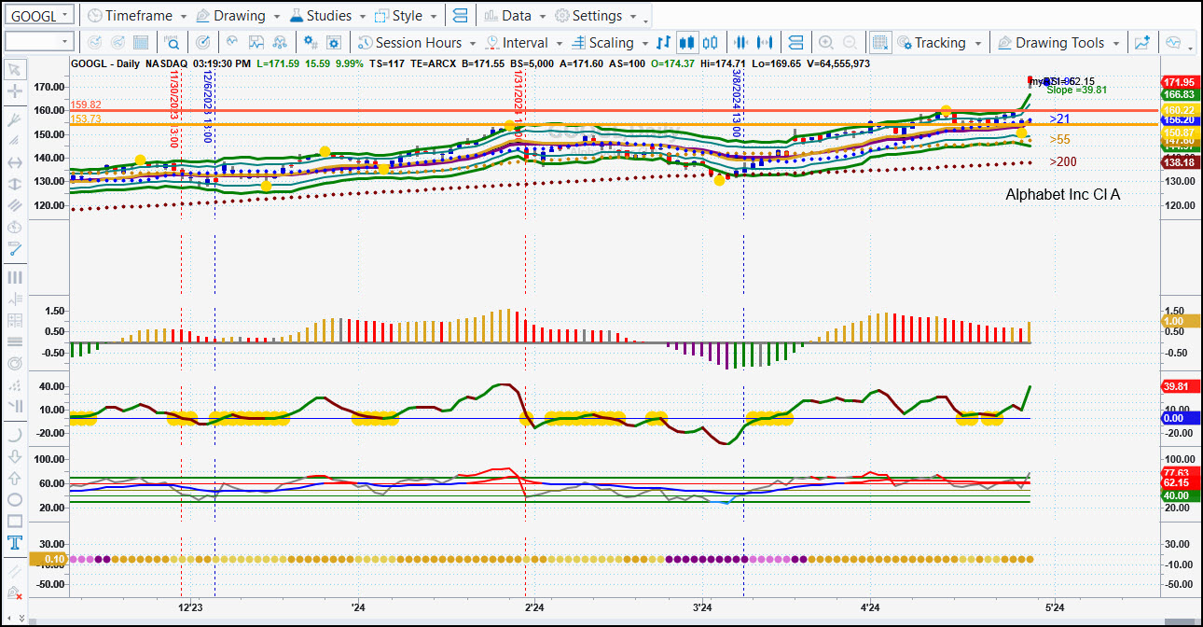Click the chart image icon in the second toolbar
This screenshot has width=1203, height=627.
pos(256,43)
